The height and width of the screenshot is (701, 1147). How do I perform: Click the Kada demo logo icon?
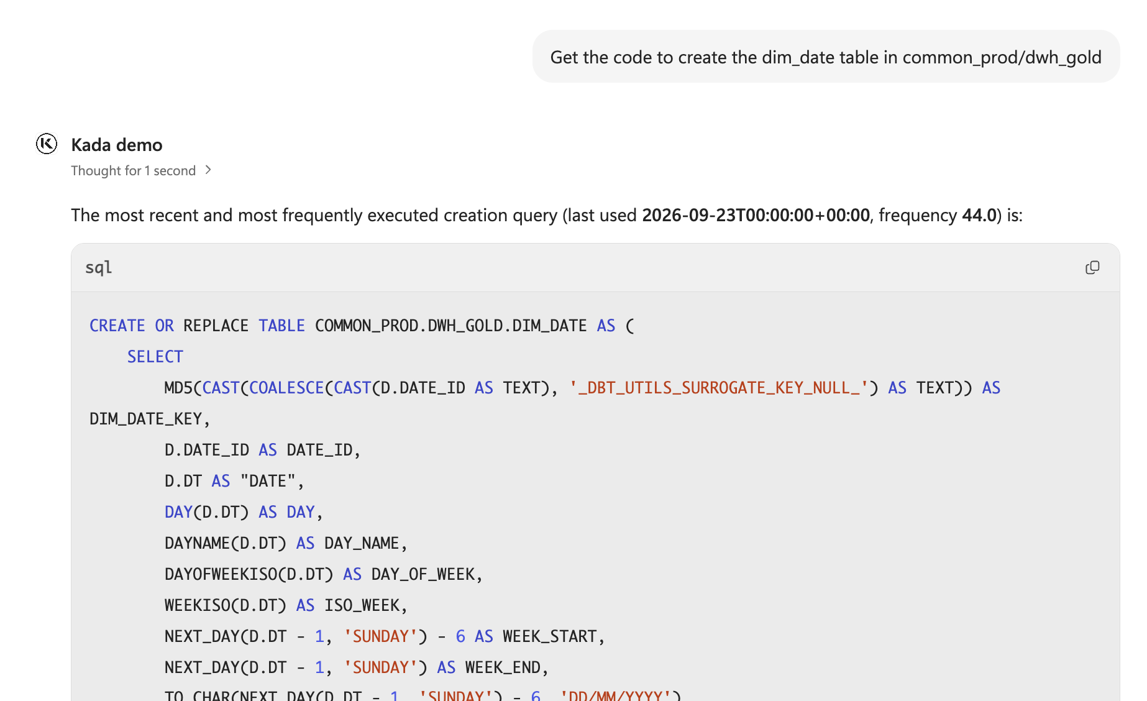point(47,144)
